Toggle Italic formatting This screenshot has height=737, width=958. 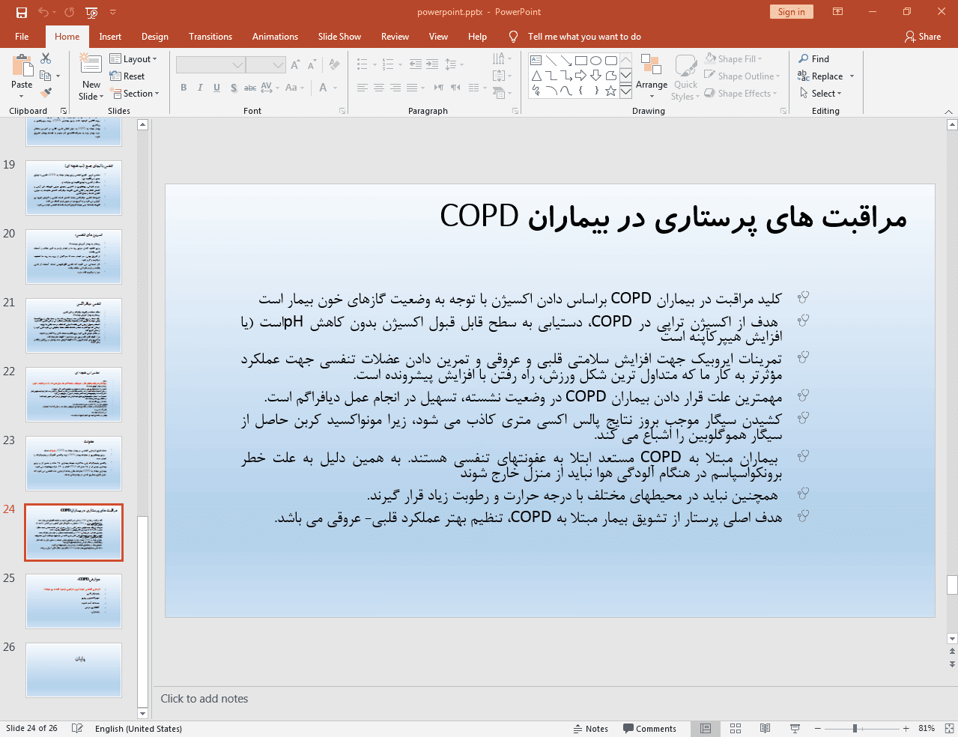click(200, 88)
